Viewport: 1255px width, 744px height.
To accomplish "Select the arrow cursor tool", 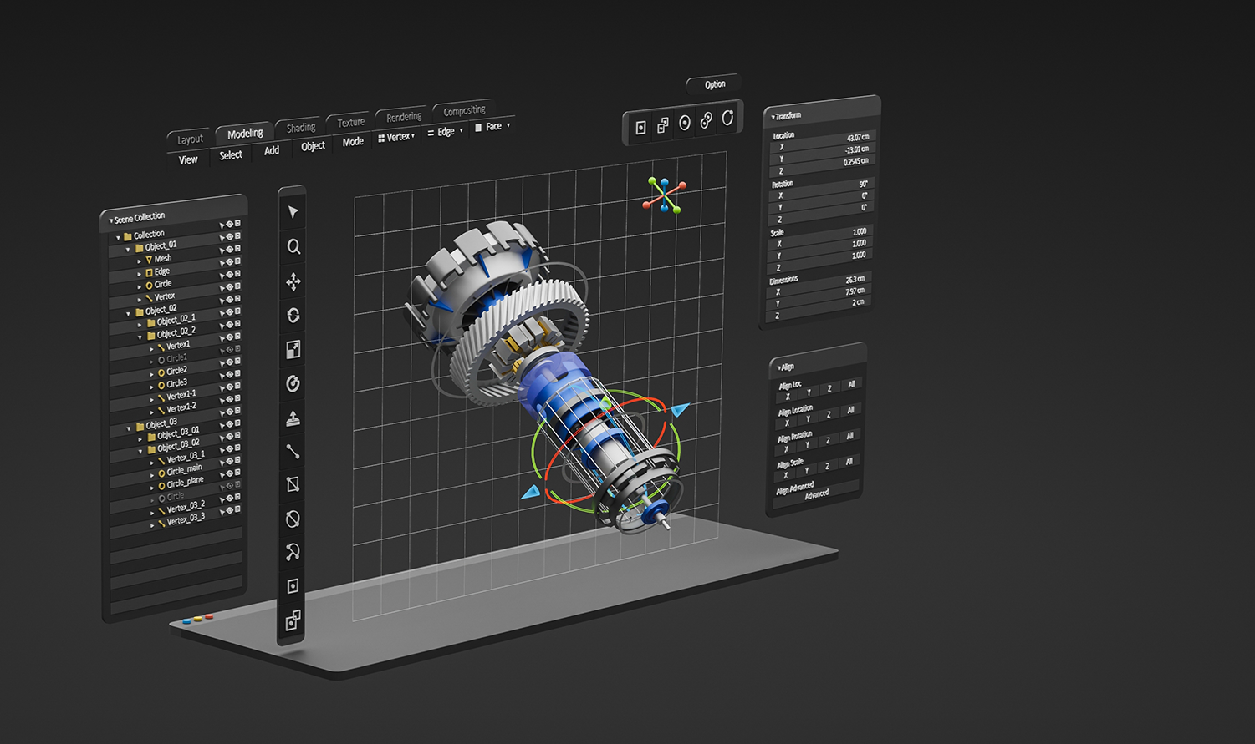I will point(293,212).
